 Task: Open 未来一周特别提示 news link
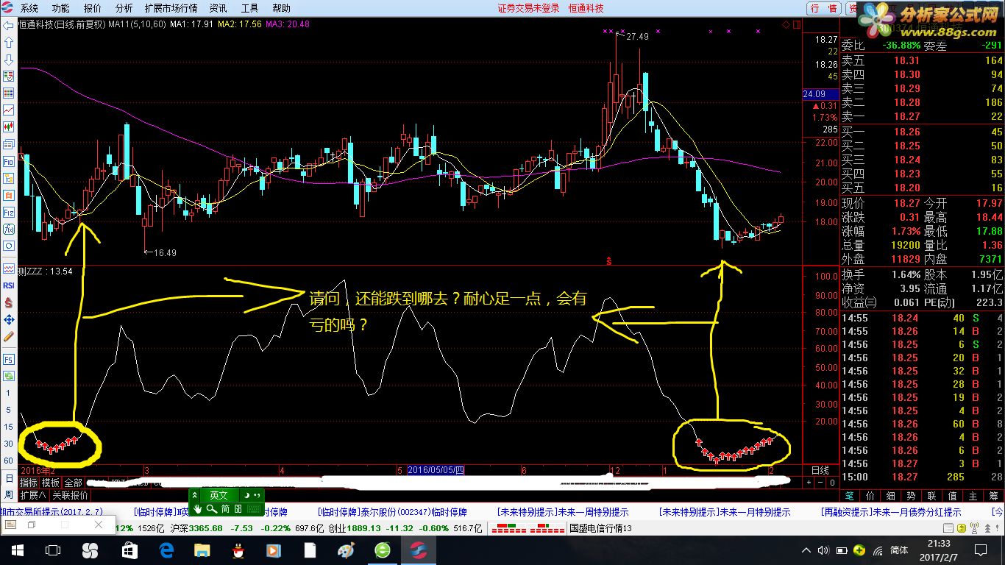(x=563, y=512)
